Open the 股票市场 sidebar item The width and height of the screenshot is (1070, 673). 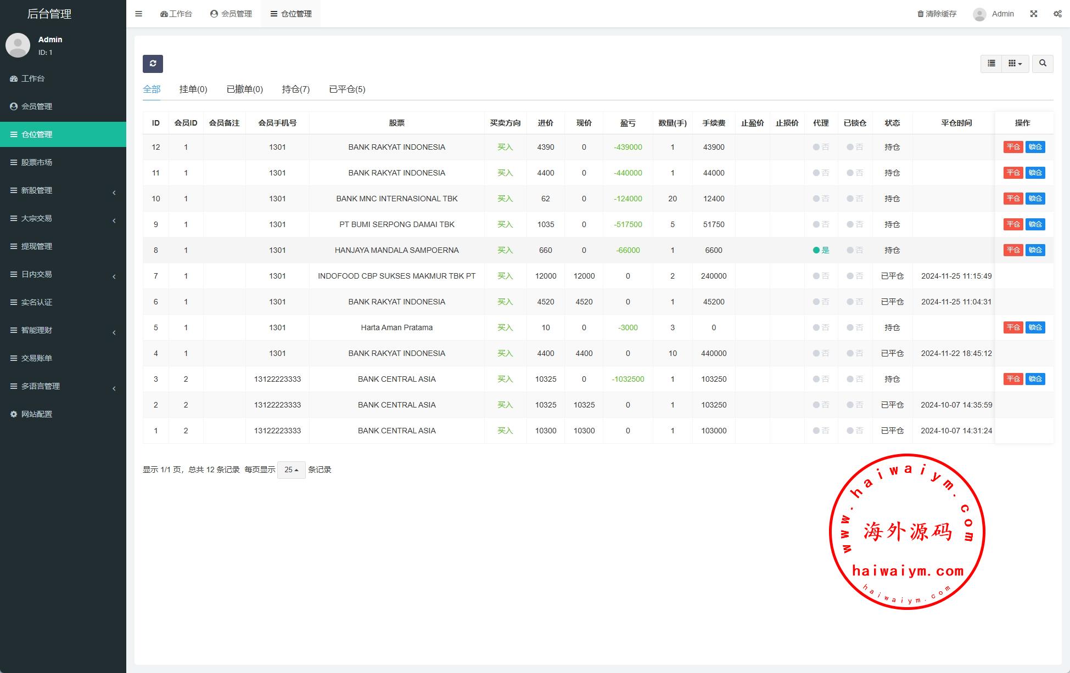coord(36,162)
